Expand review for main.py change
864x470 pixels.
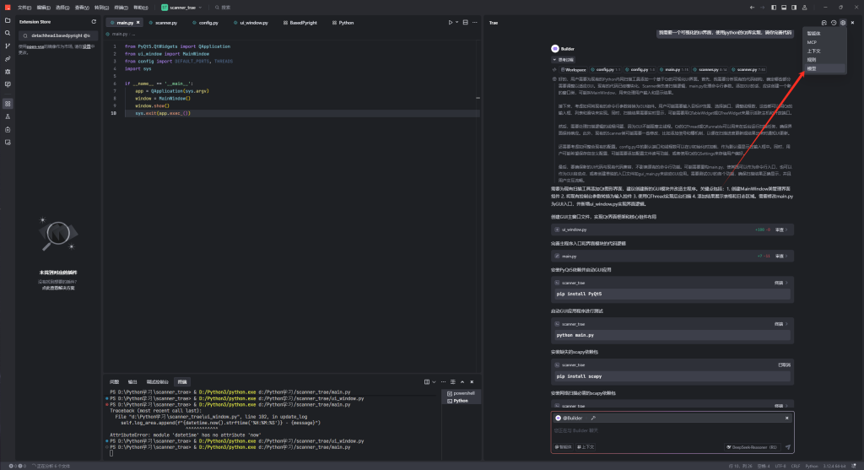tap(781, 257)
